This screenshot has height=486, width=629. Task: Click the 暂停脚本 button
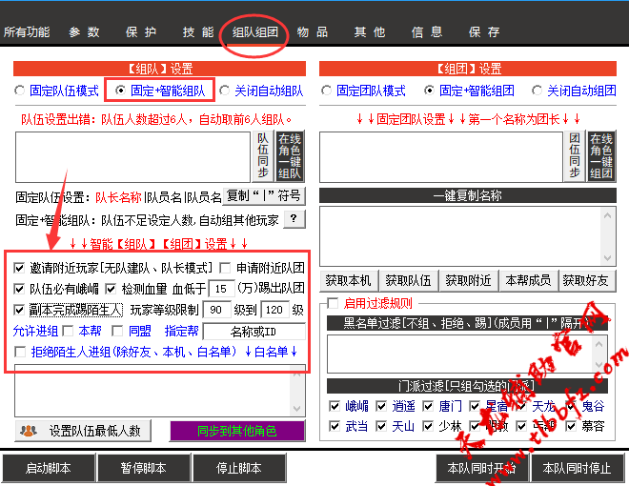coord(144,468)
